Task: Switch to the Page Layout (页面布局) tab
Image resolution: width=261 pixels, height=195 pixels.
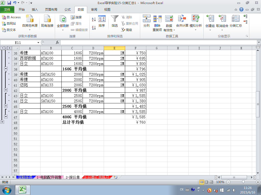Action: pos(51,10)
